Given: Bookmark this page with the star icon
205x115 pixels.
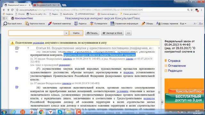Looking at the screenshot, I should 192,10.
